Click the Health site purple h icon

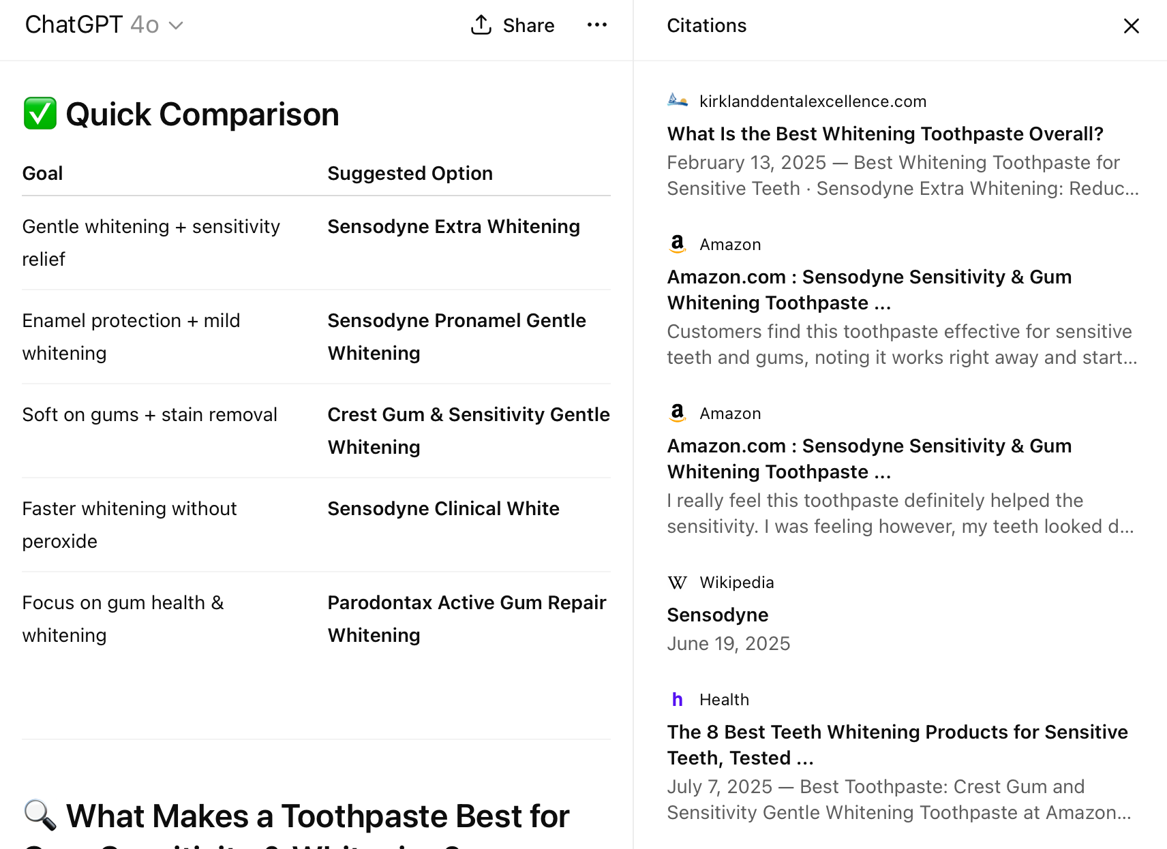tap(677, 700)
